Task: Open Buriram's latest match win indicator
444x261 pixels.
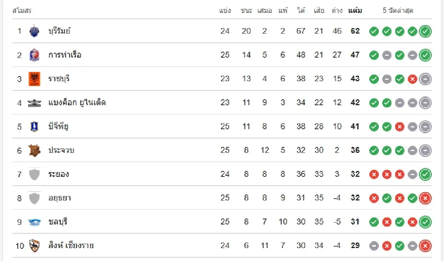Action: click(425, 31)
